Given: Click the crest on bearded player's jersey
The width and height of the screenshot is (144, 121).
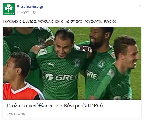Looking at the screenshot, I should pyautogui.click(x=101, y=64).
